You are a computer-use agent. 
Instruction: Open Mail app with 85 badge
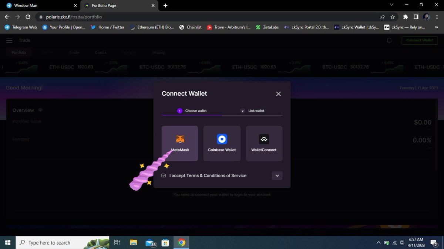click(150, 242)
